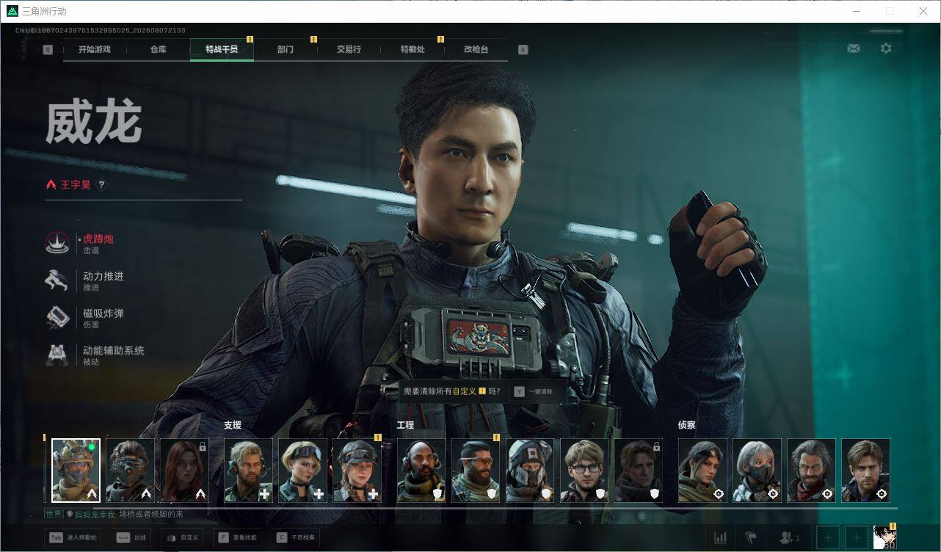The width and height of the screenshot is (941, 552).
Task: Switch to the 开始游戏 tab
Action: pos(95,50)
